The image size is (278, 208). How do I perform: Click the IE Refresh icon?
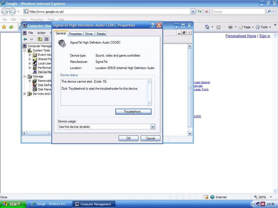[x=199, y=11]
